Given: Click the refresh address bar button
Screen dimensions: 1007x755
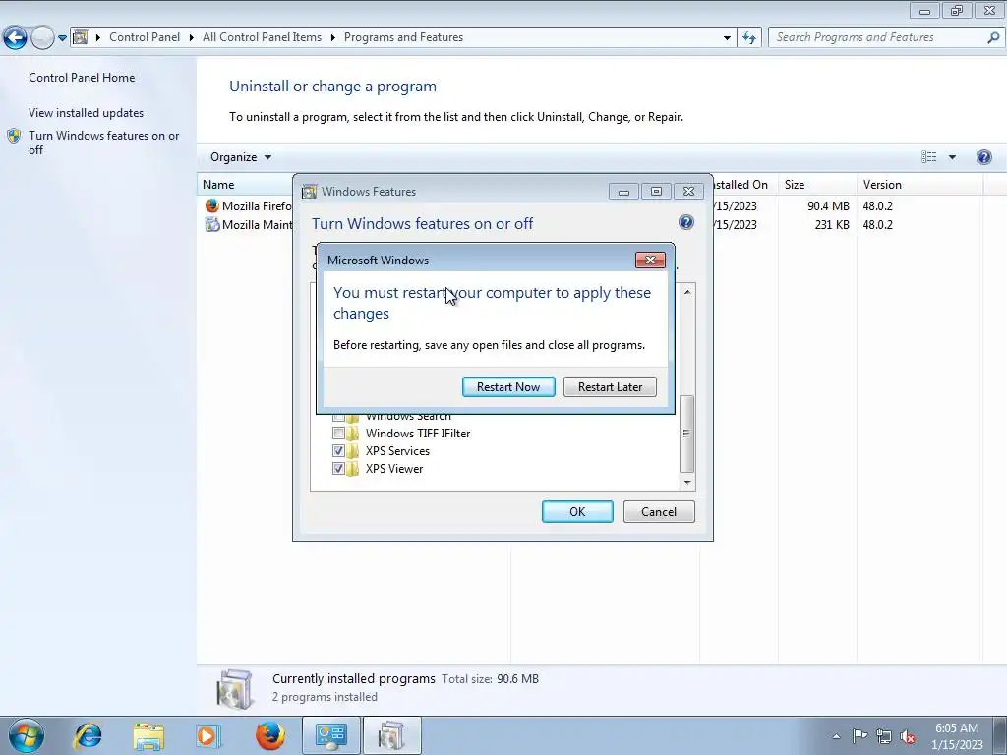Looking at the screenshot, I should 748,38.
